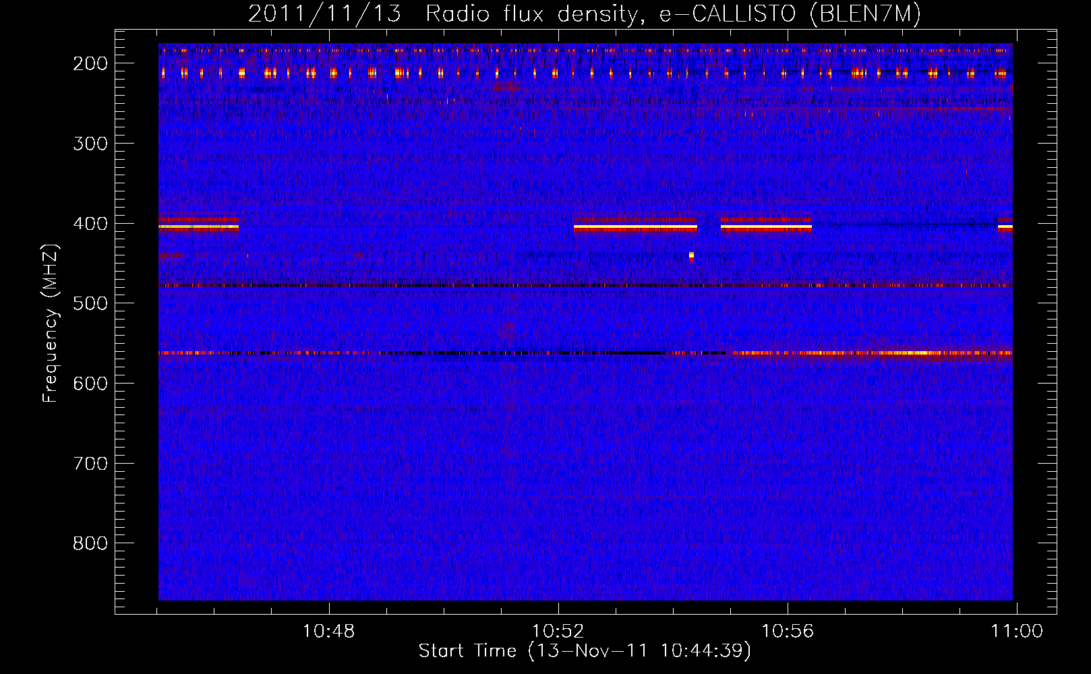Screen dimensions: 1091x674
Task: Click the 'Frequency (MHZ)' axis label
Action: pyautogui.click(x=51, y=324)
